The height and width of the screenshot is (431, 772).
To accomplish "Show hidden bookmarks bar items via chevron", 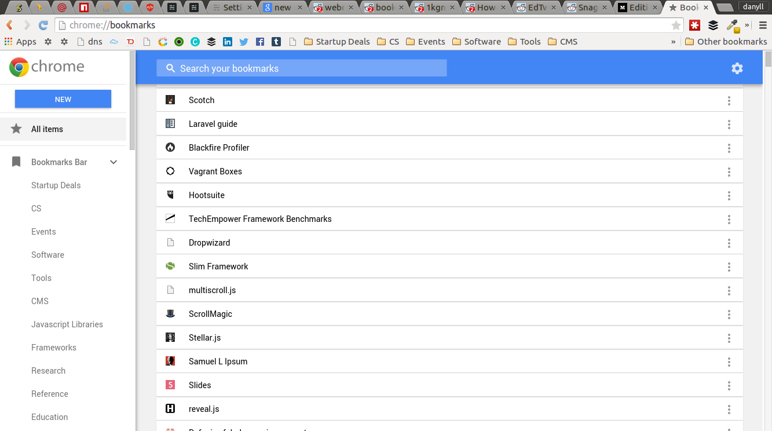I will pos(673,42).
